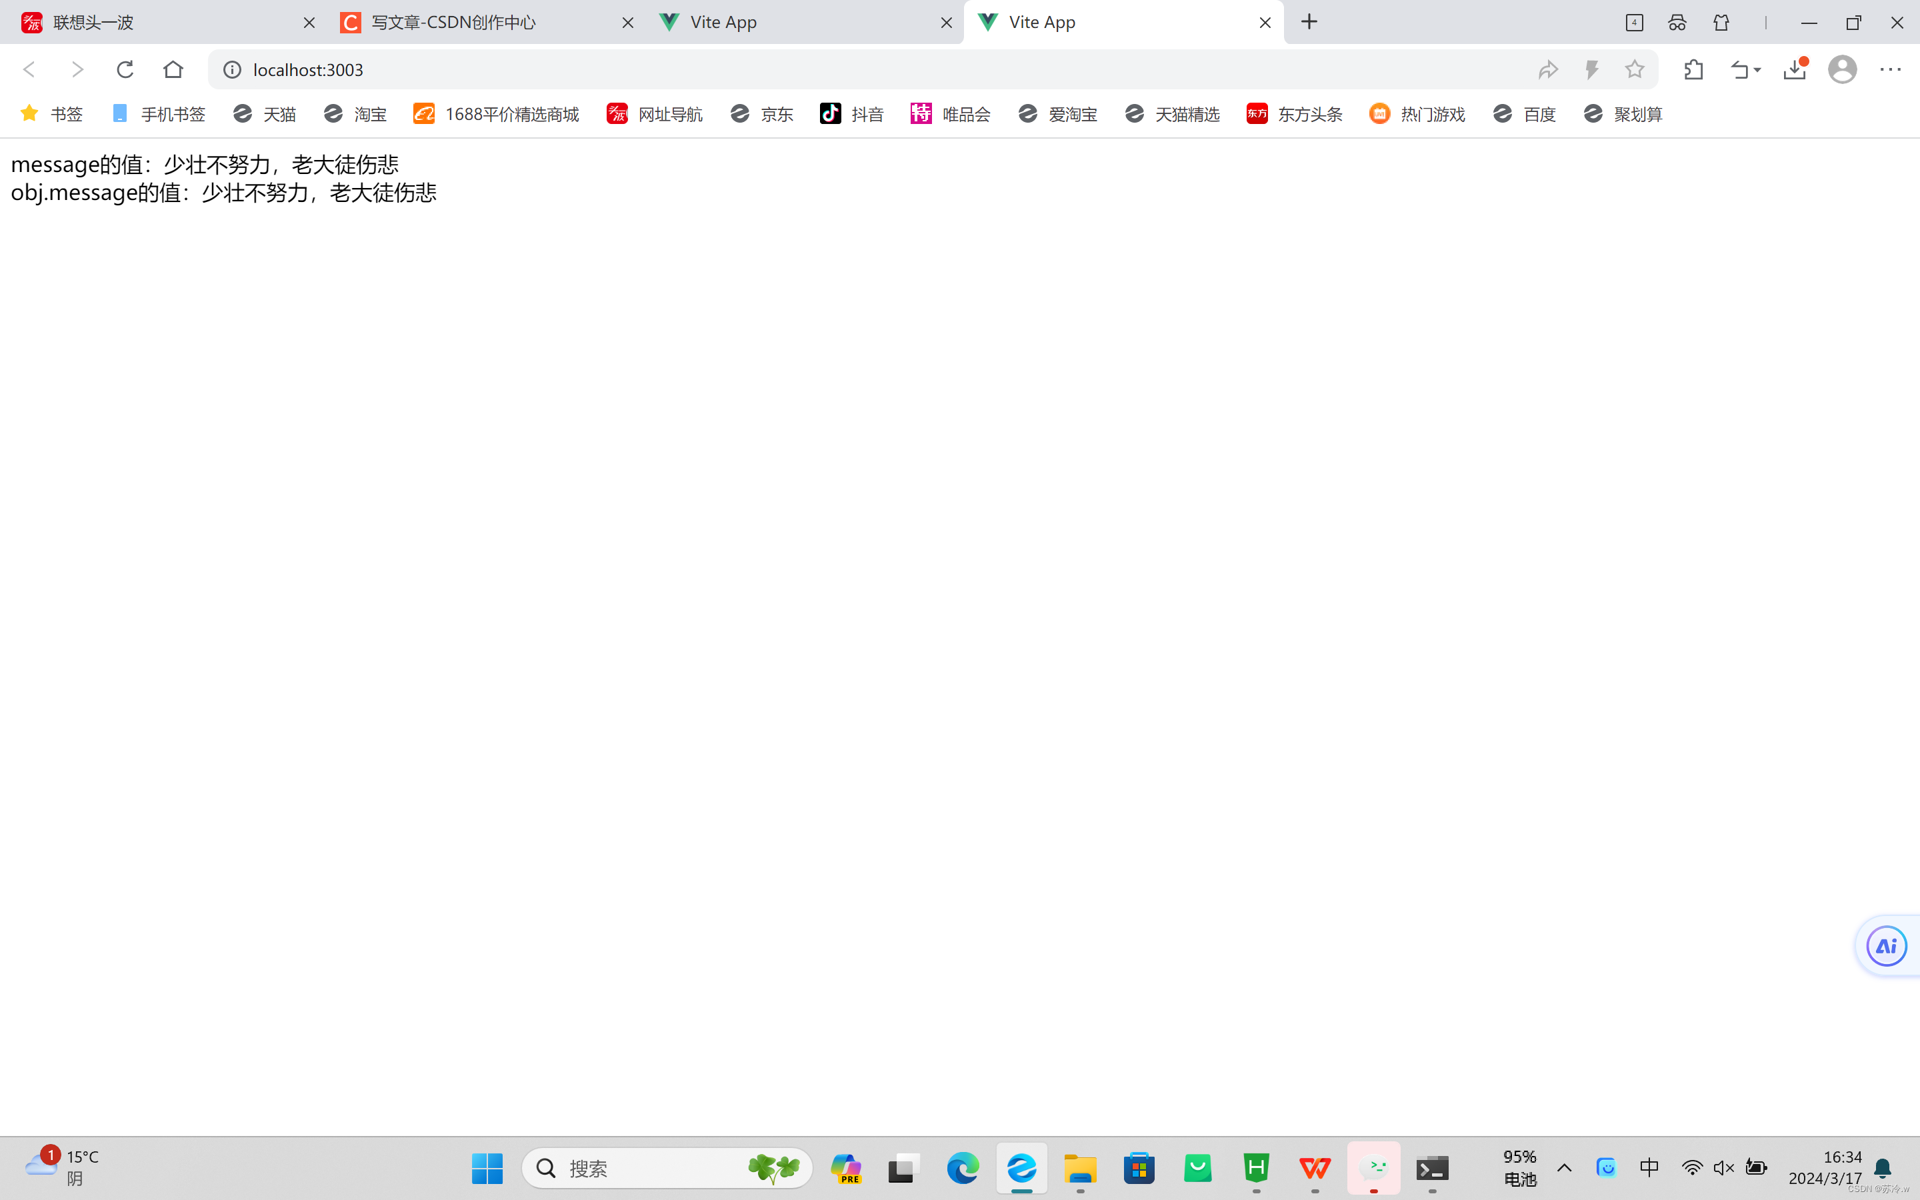Screen dimensions: 1920x1200
Task: Switch to the first Vite App tab
Action: (x=805, y=22)
